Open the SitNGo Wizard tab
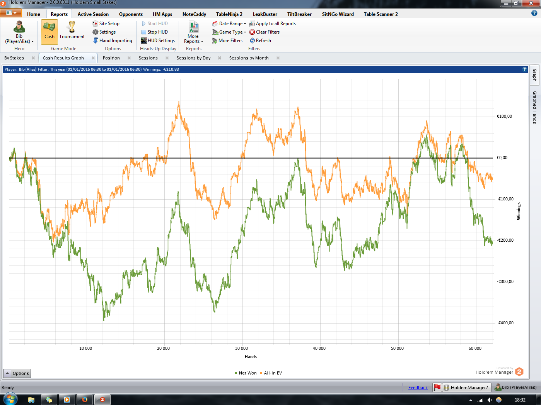Image resolution: width=541 pixels, height=405 pixels. tap(338, 14)
